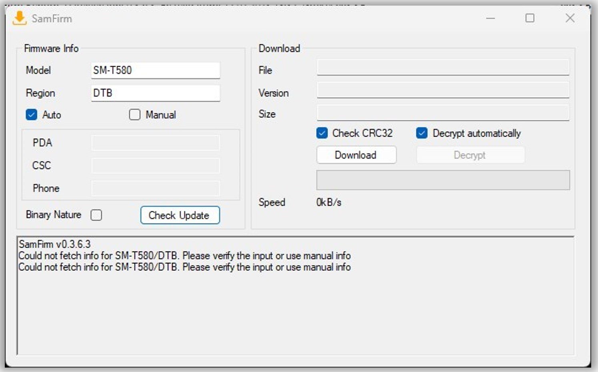Screen dimensions: 598x372
Task: Click the Download button
Action: tap(356, 155)
